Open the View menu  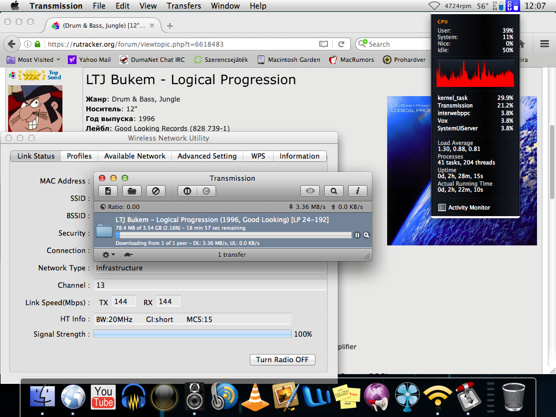click(x=148, y=6)
